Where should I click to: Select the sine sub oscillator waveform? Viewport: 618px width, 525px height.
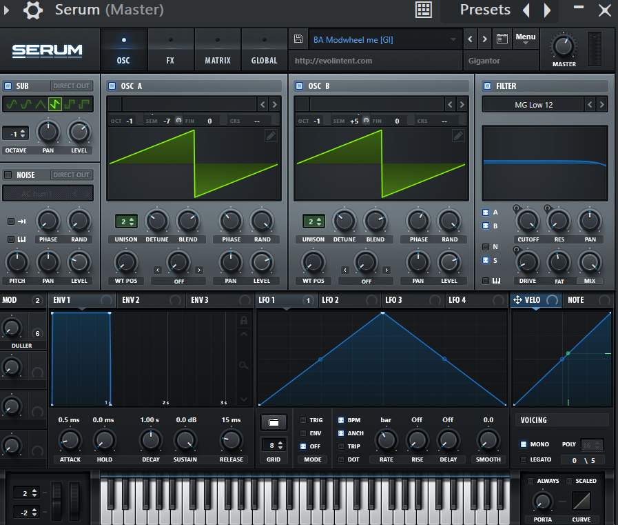(x=12, y=104)
